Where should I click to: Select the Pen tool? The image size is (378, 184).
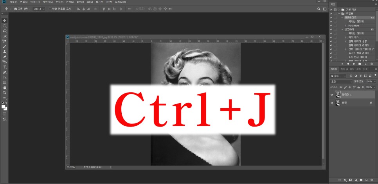5,72
